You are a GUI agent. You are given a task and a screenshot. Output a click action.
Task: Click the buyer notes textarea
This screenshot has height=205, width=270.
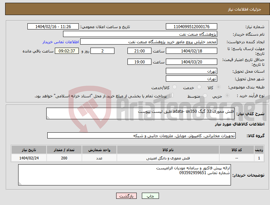pos(124,175)
